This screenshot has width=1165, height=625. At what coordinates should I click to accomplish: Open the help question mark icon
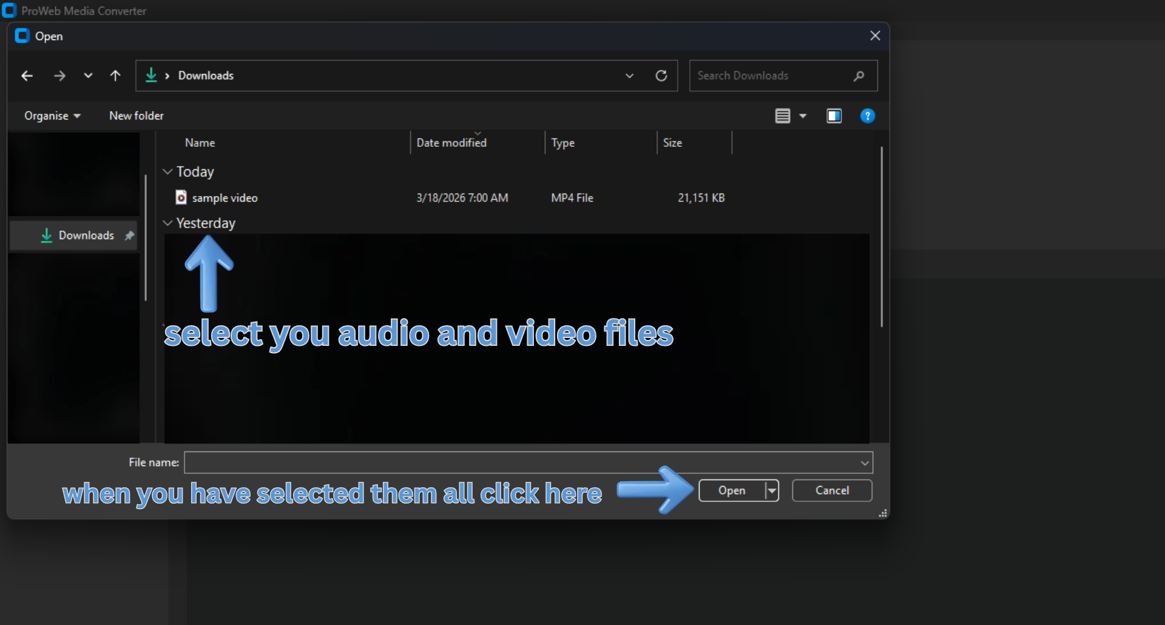(x=868, y=115)
